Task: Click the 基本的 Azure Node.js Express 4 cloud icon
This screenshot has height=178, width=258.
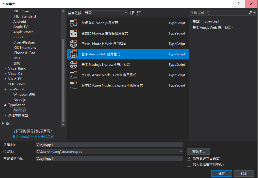Action: click(73, 85)
